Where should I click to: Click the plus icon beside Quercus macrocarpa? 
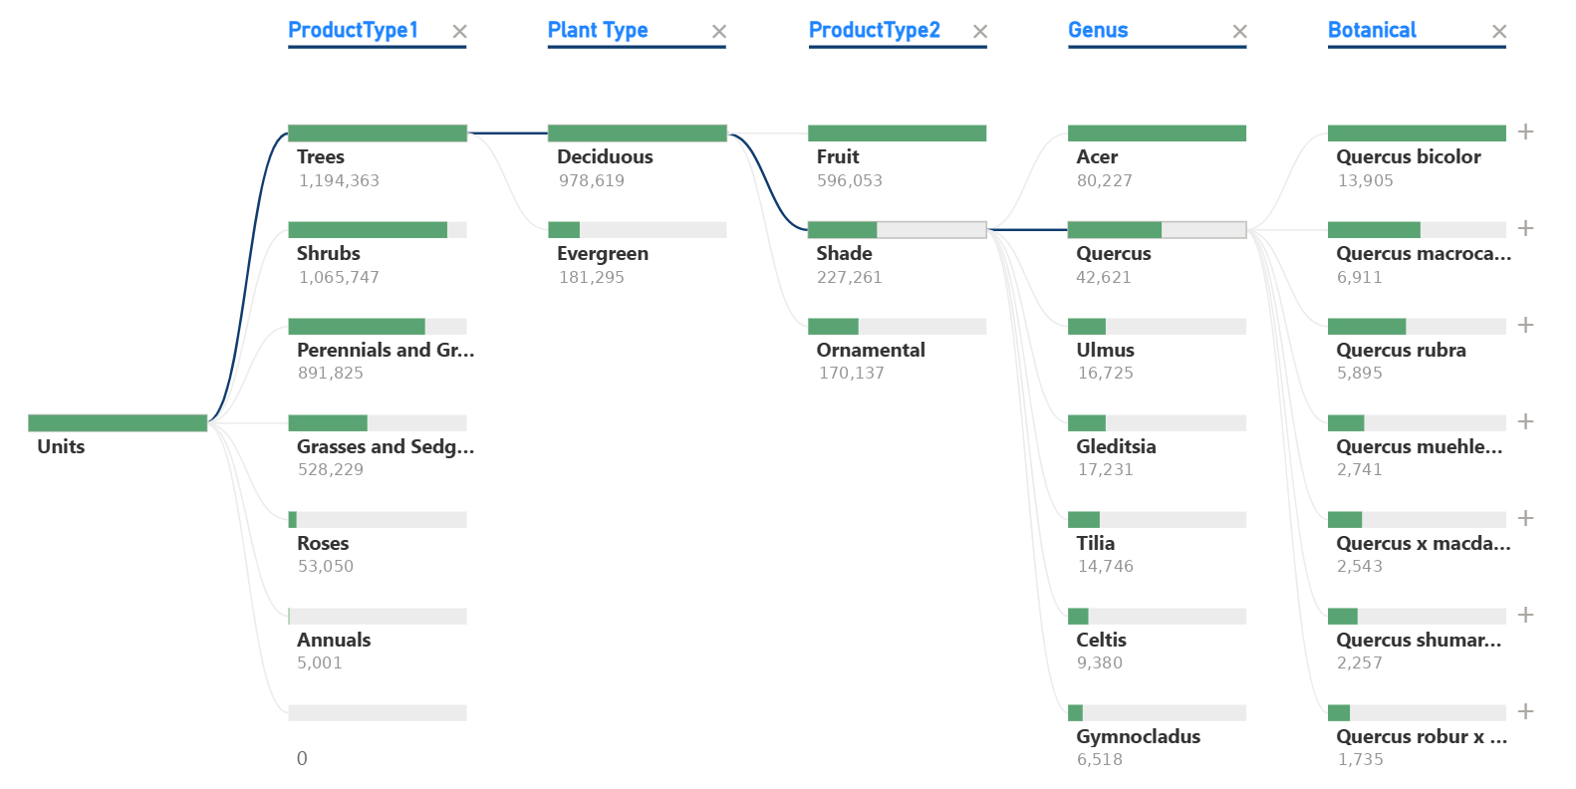[1525, 229]
